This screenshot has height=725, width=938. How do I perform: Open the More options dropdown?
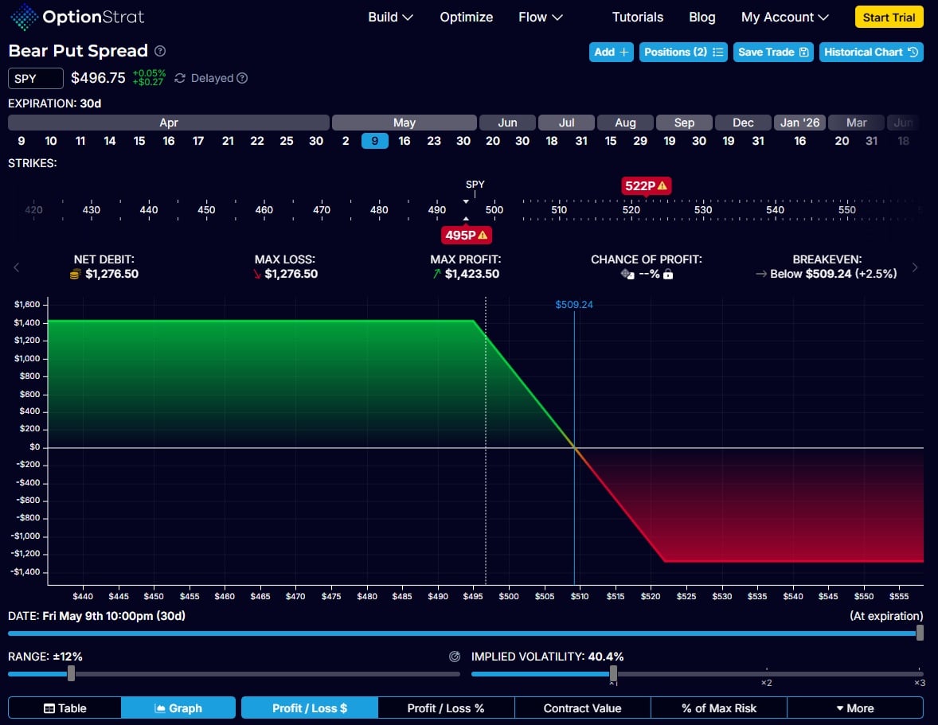(854, 707)
